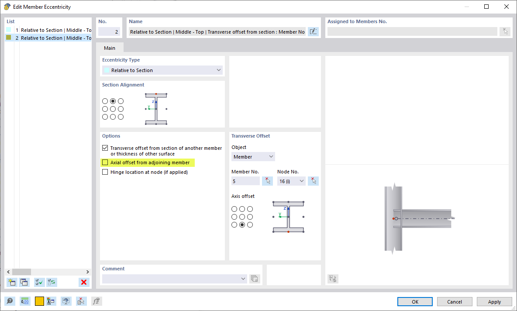Viewport: 517px width, 311px height.
Task: Select top-right Section Alignment radio button
Action: pyautogui.click(x=121, y=101)
